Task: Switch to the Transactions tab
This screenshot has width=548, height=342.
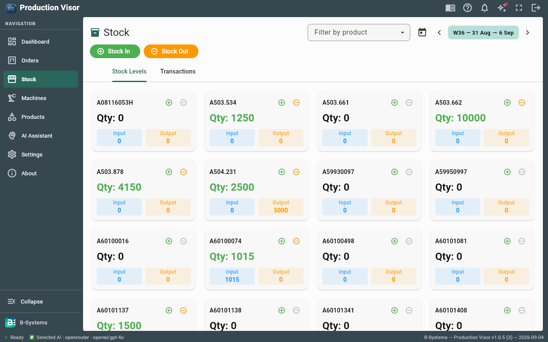Action: click(178, 71)
